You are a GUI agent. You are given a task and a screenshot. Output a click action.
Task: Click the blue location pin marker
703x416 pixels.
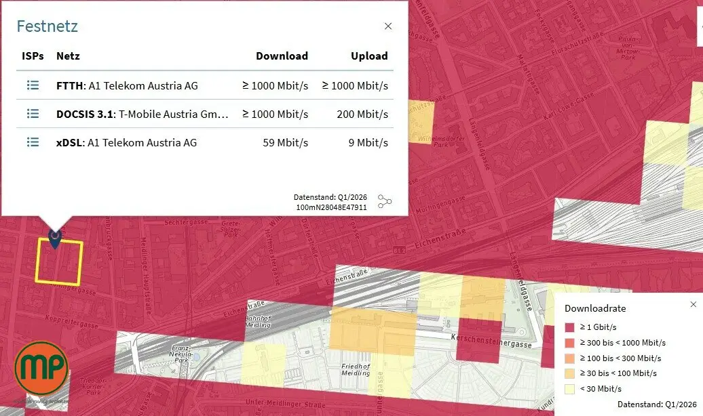coord(55,239)
